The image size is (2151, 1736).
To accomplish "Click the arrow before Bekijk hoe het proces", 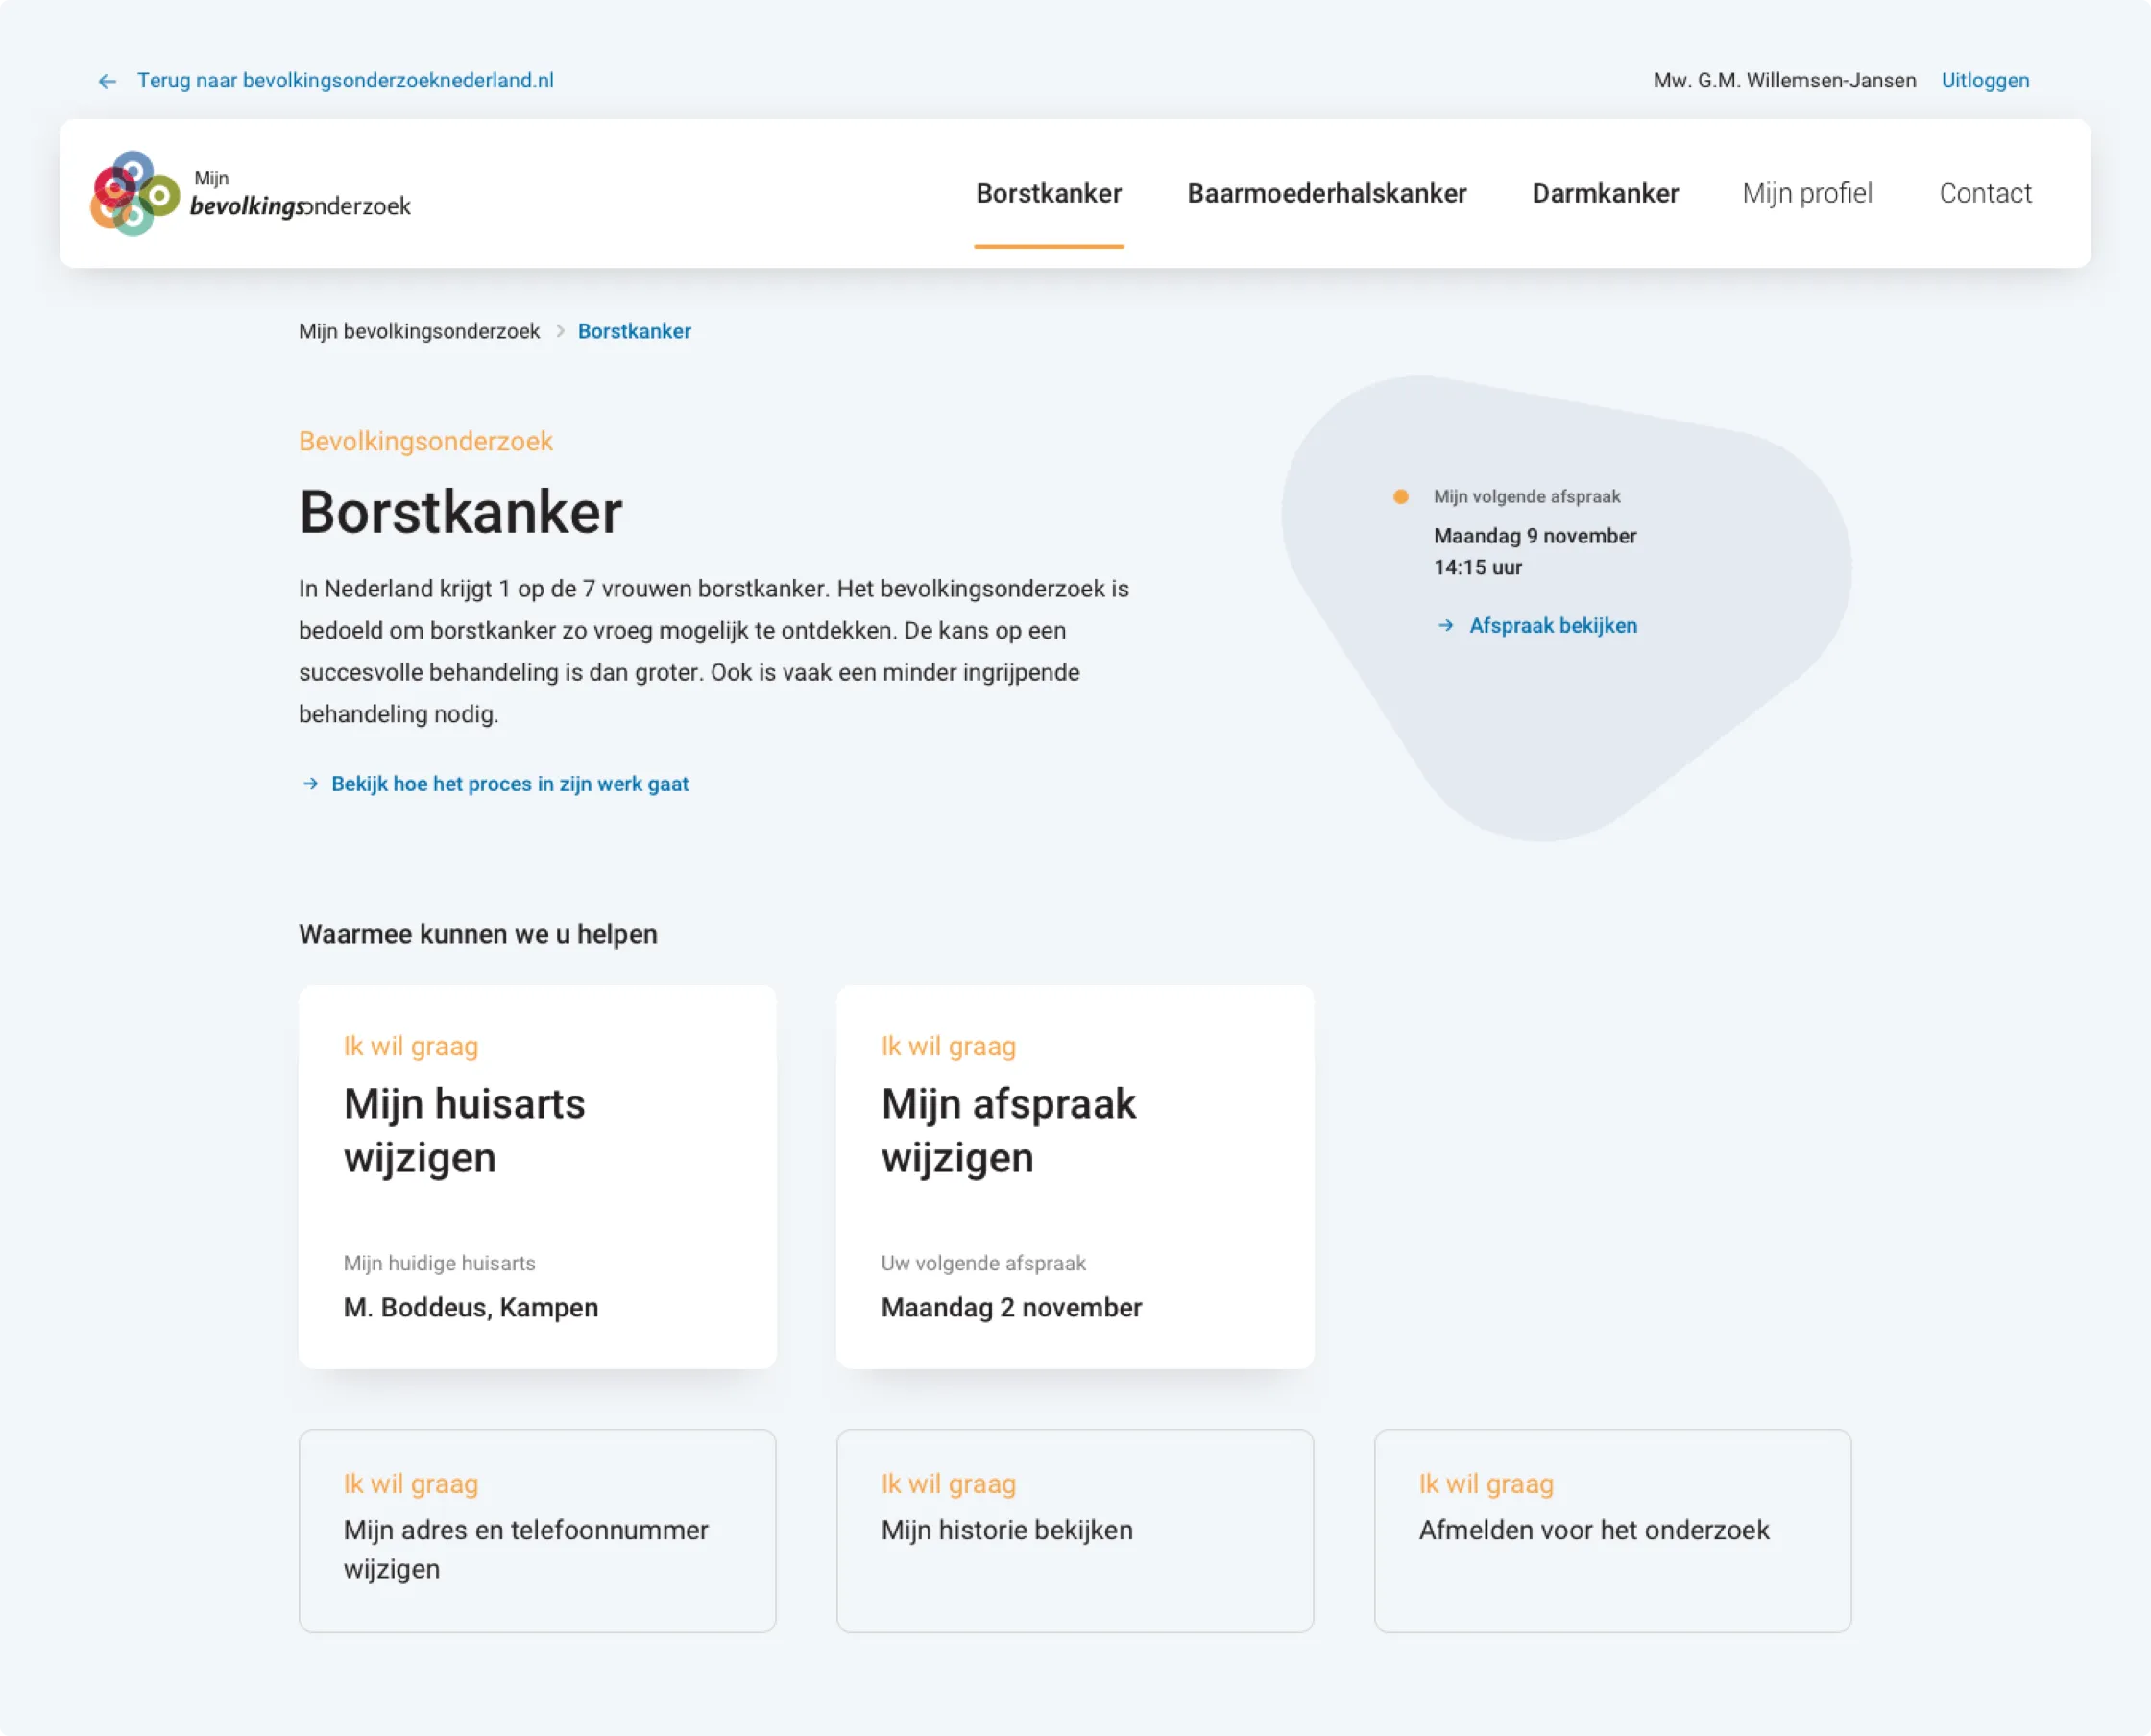I will [x=310, y=784].
